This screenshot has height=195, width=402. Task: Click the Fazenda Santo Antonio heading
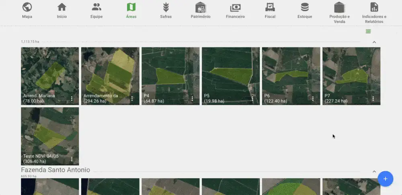coord(55,170)
